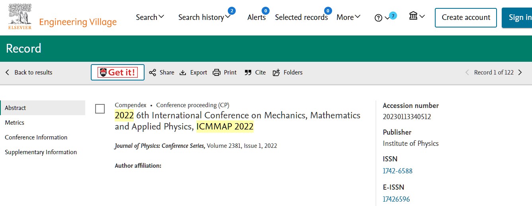Open the institution building icon menu
The image size is (532, 206).
(x=417, y=16)
